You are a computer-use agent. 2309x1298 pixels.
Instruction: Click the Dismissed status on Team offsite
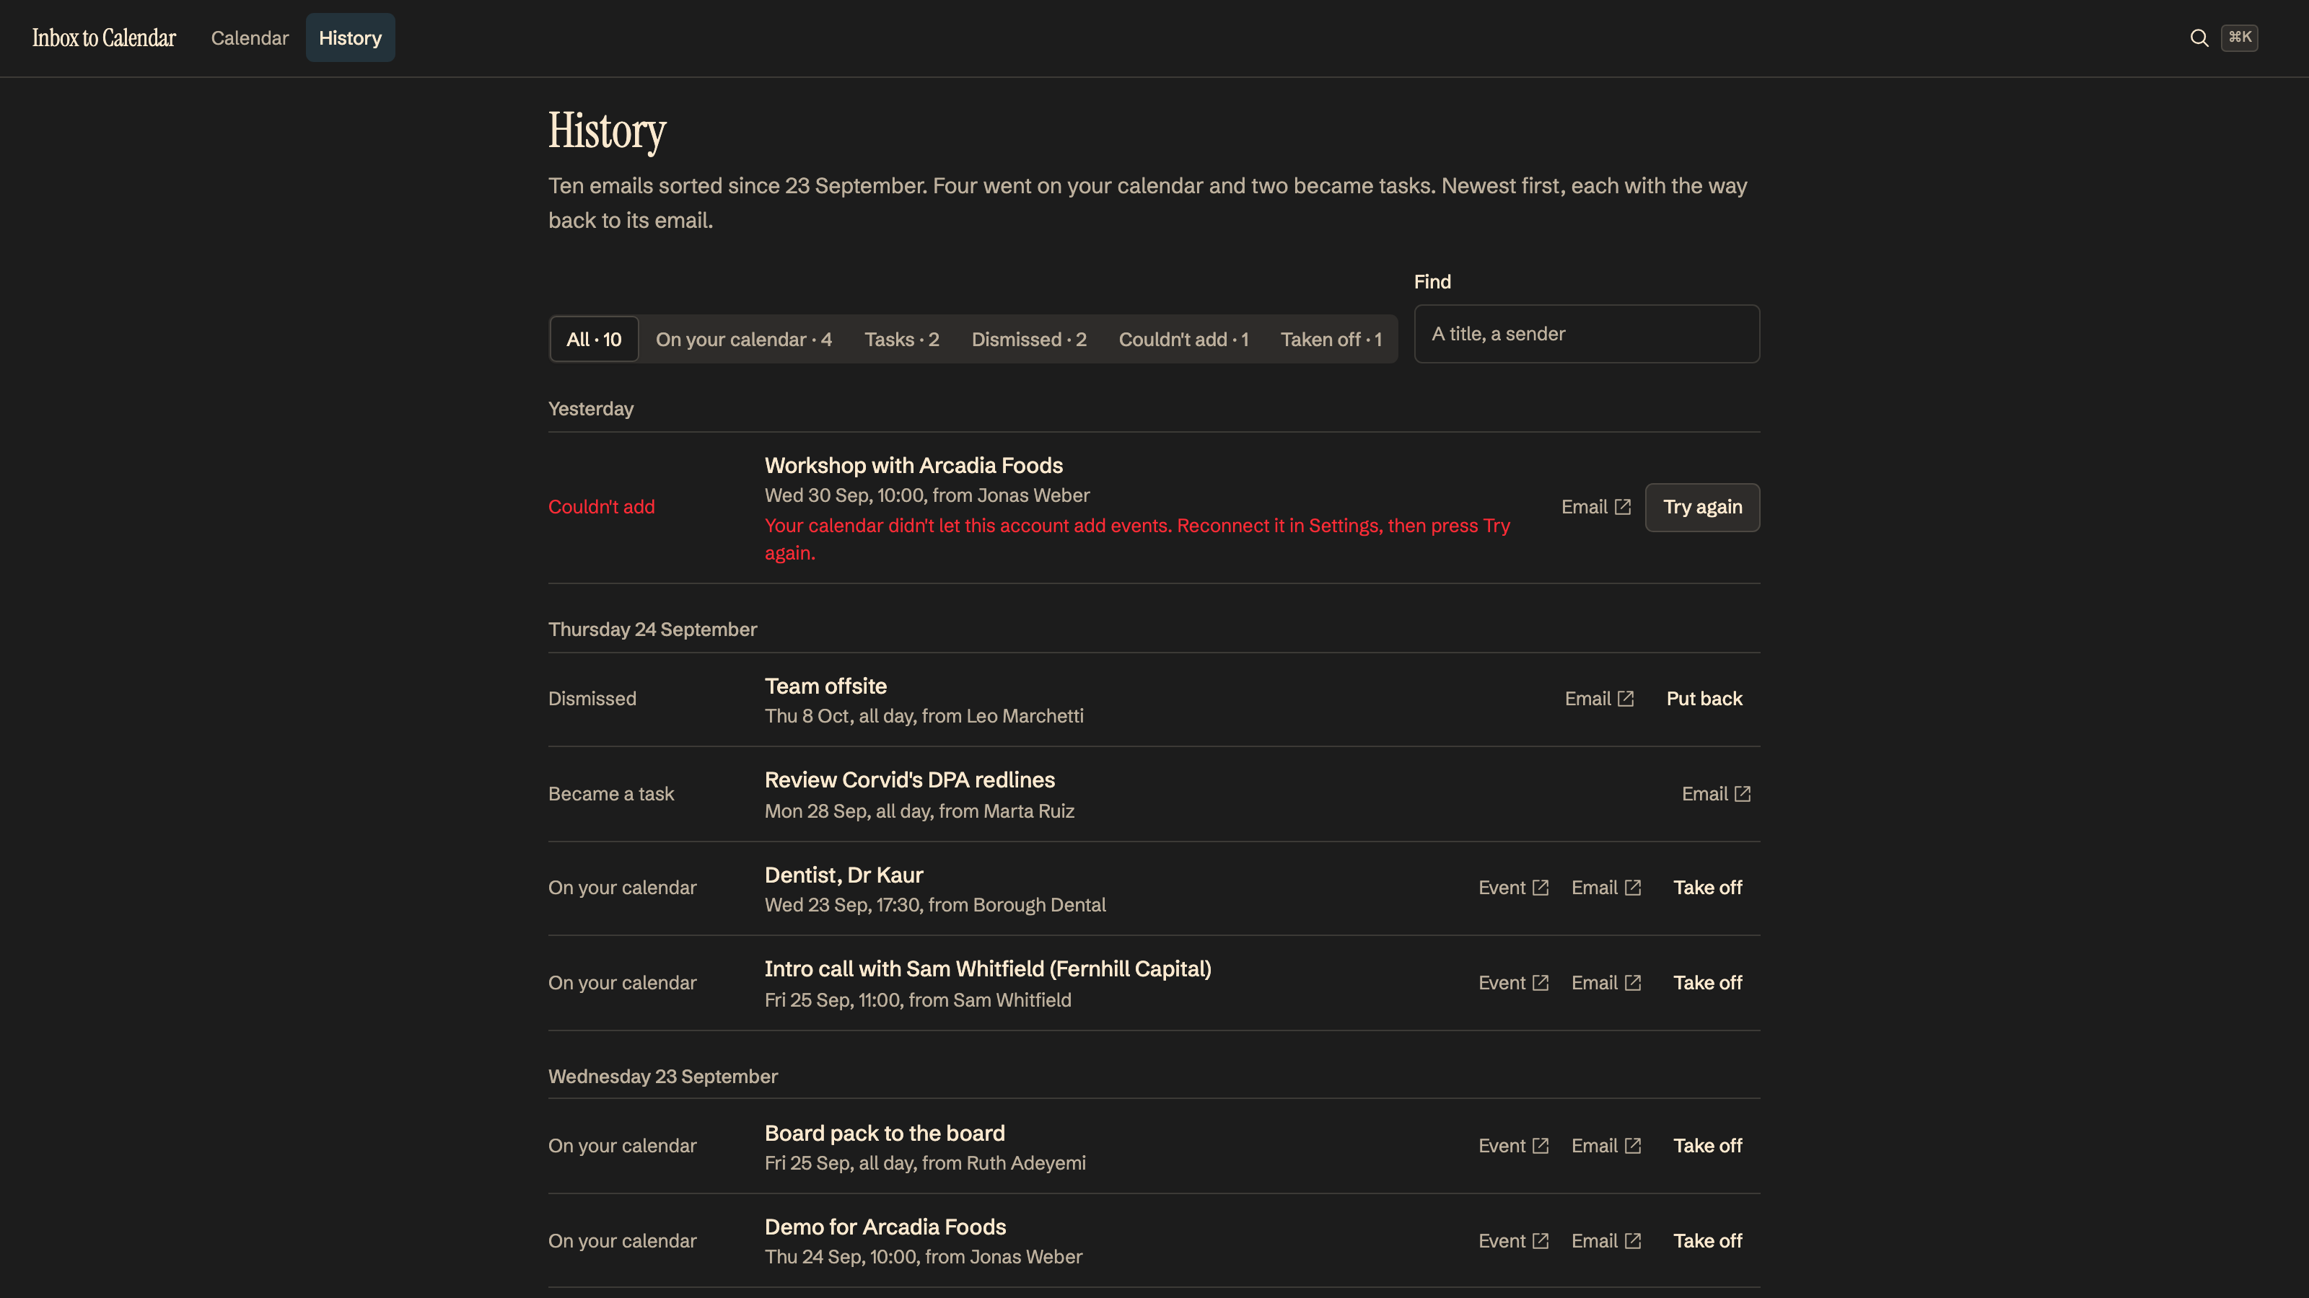click(x=592, y=699)
